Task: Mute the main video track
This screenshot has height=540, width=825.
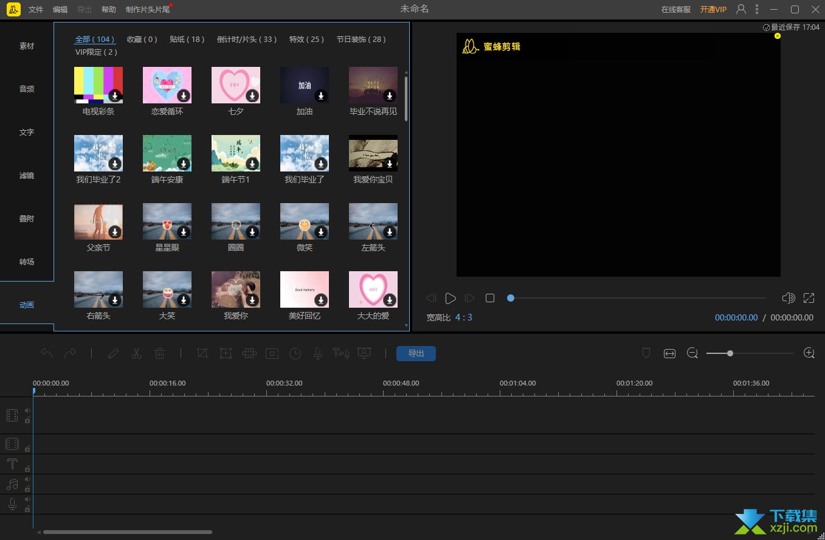Action: coord(27,410)
